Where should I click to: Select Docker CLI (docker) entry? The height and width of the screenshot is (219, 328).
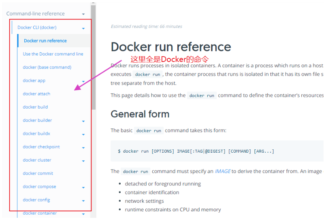37,28
